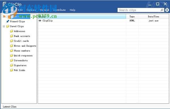The image size is (170, 109).
Task: Click the Bank accounts folder icon
Action: pyautogui.click(x=12, y=36)
